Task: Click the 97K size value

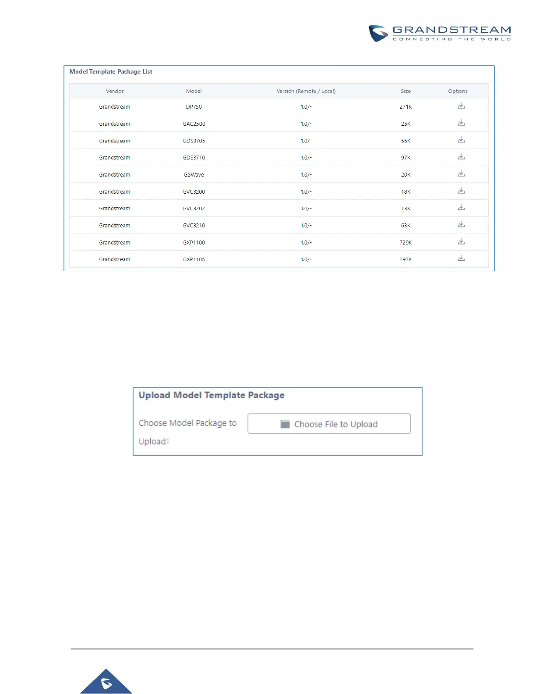Action: [x=406, y=158]
